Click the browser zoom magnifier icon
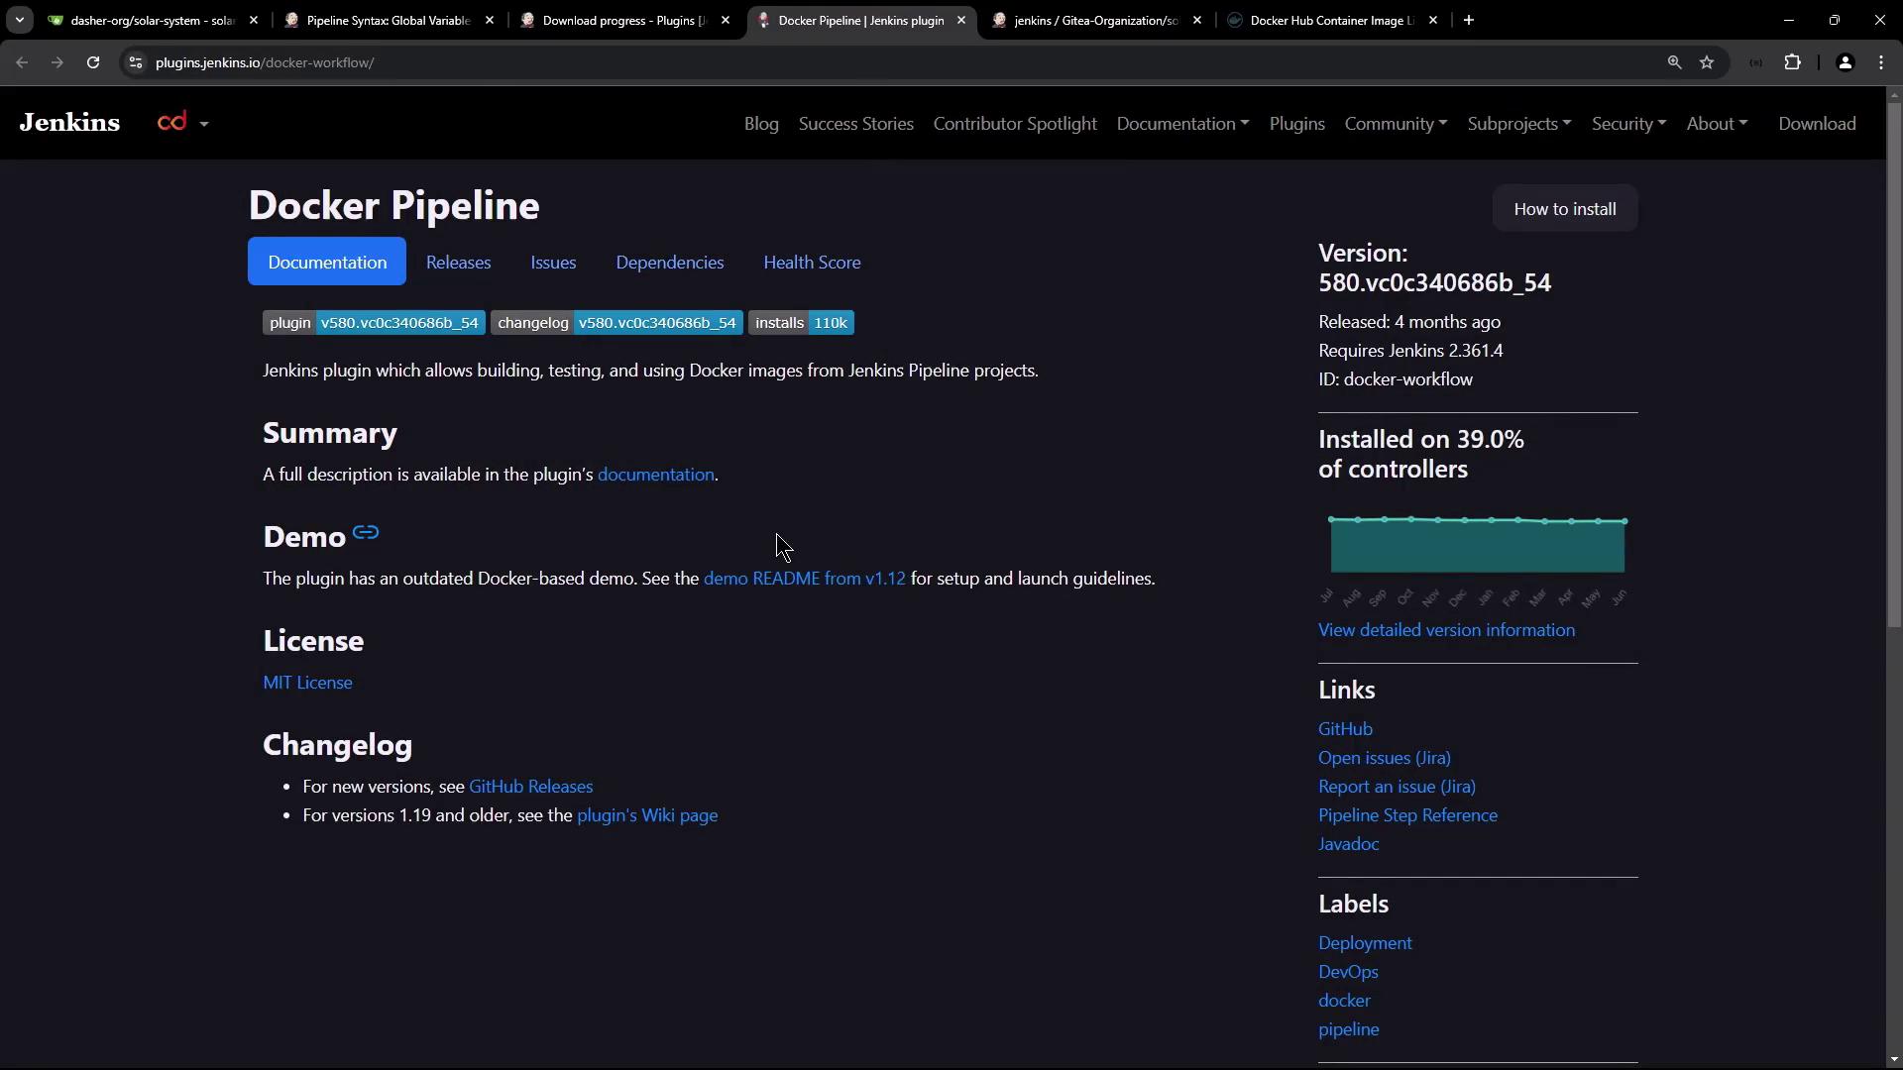The image size is (1903, 1070). coord(1674,62)
